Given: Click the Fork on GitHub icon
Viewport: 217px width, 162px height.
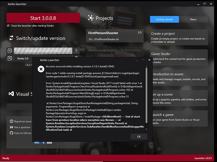Looking at the screenshot, I should click(x=11, y=133).
